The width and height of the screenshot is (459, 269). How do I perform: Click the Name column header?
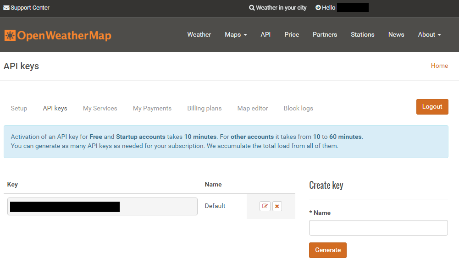click(x=213, y=184)
